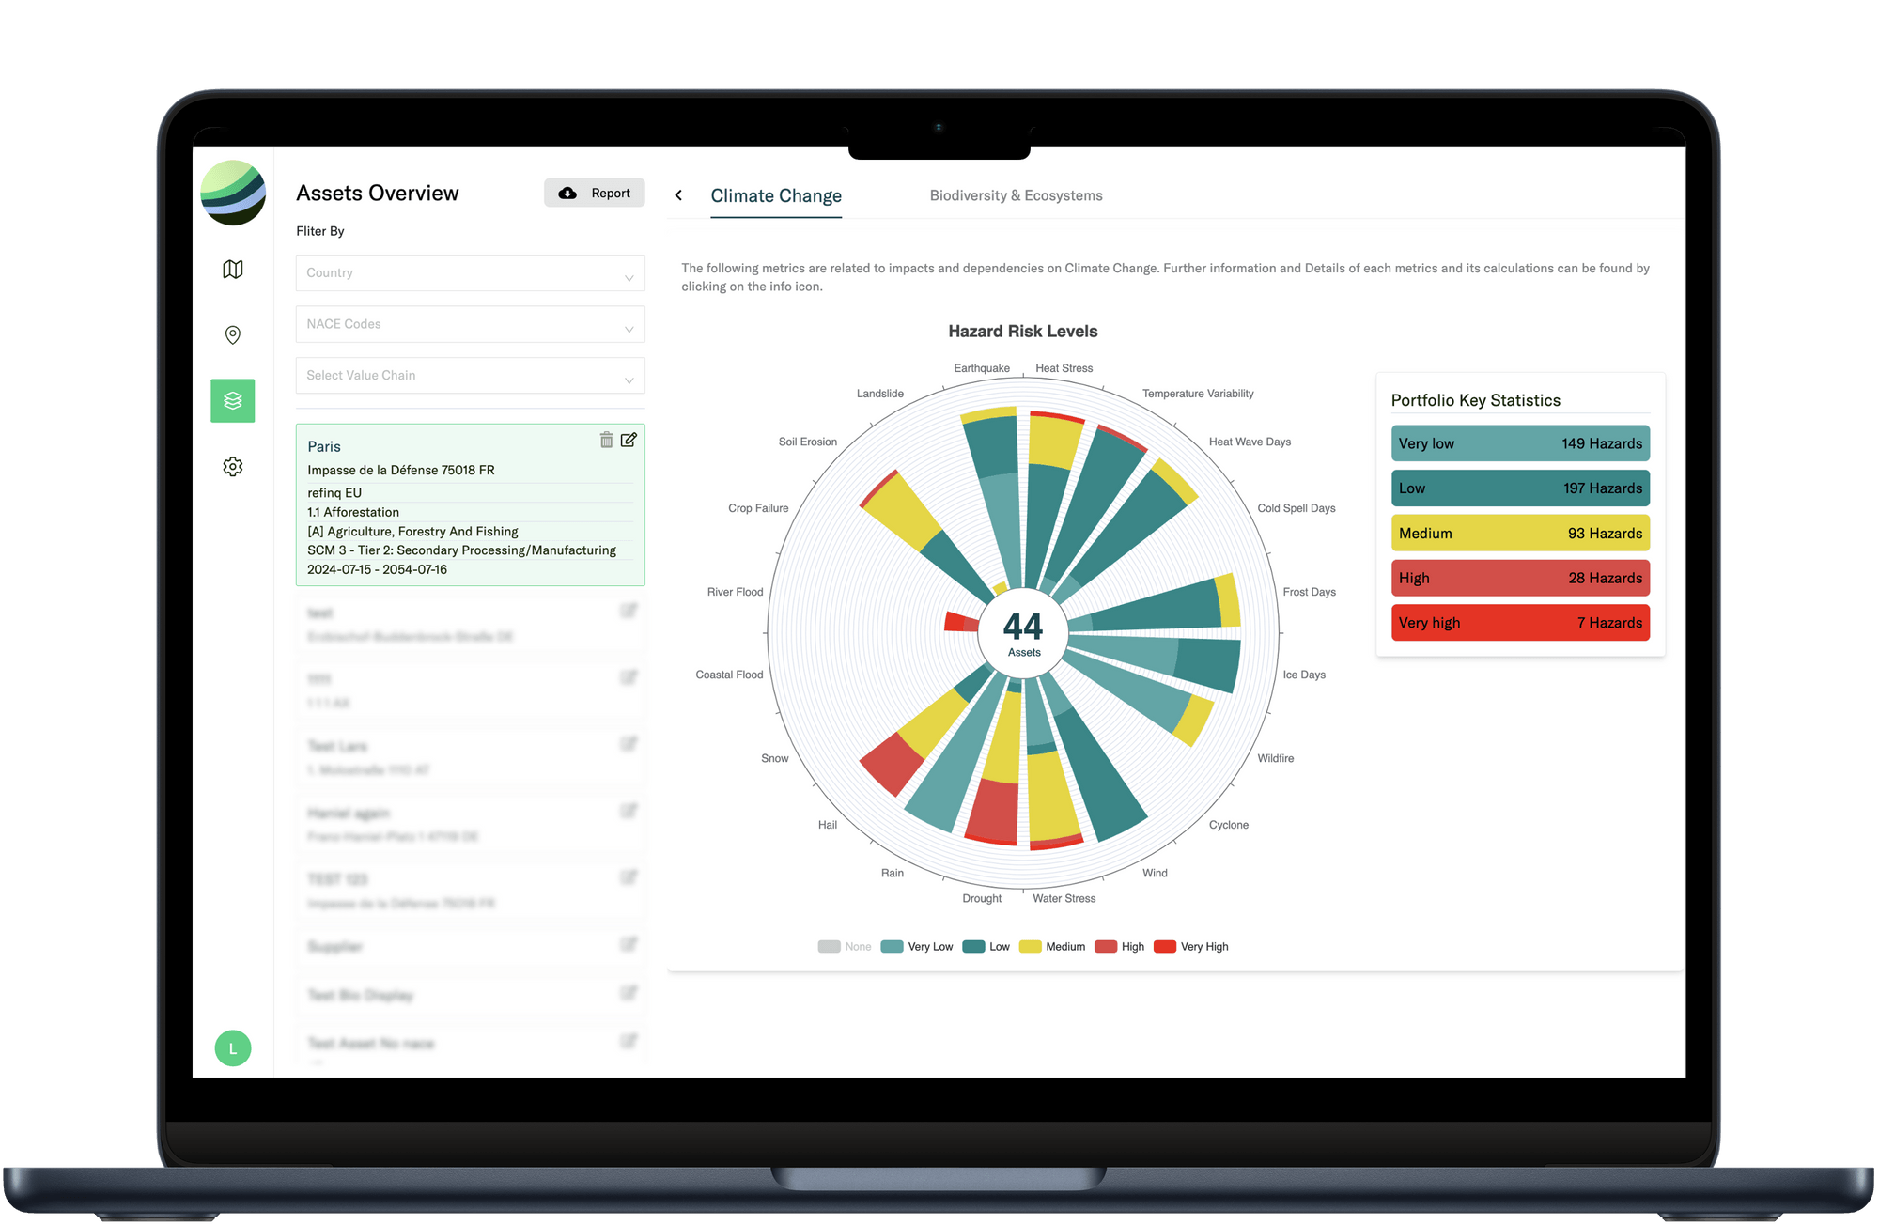Click the Ice Days chart label
Viewport: 1879px width, 1225px height.
click(x=1304, y=675)
